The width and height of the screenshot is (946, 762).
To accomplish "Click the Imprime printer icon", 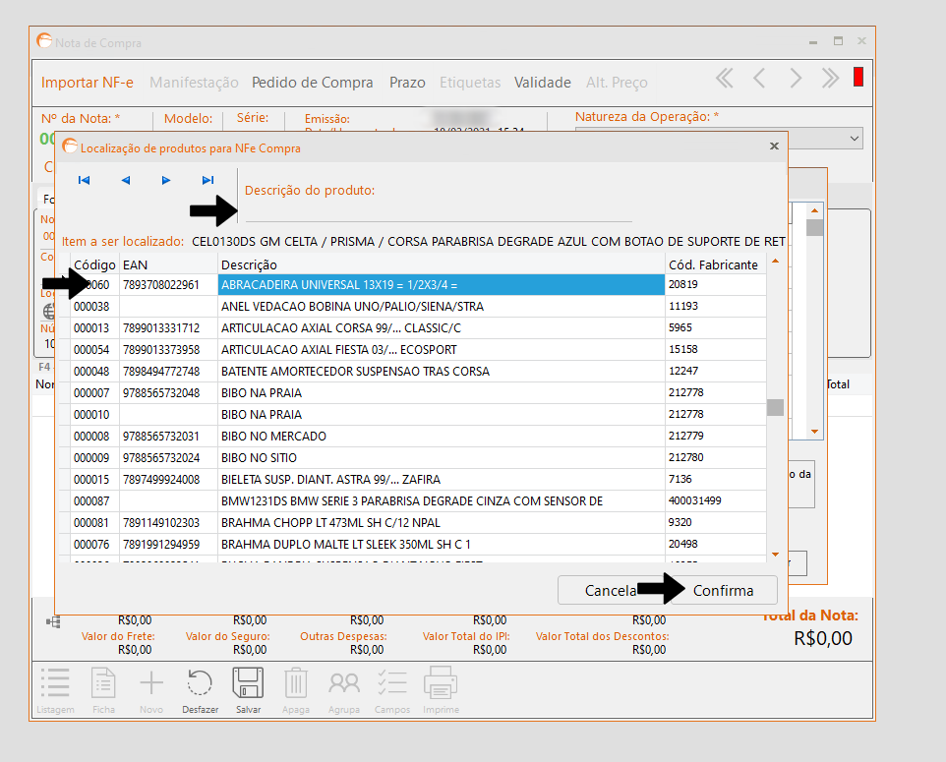I will coord(441,684).
